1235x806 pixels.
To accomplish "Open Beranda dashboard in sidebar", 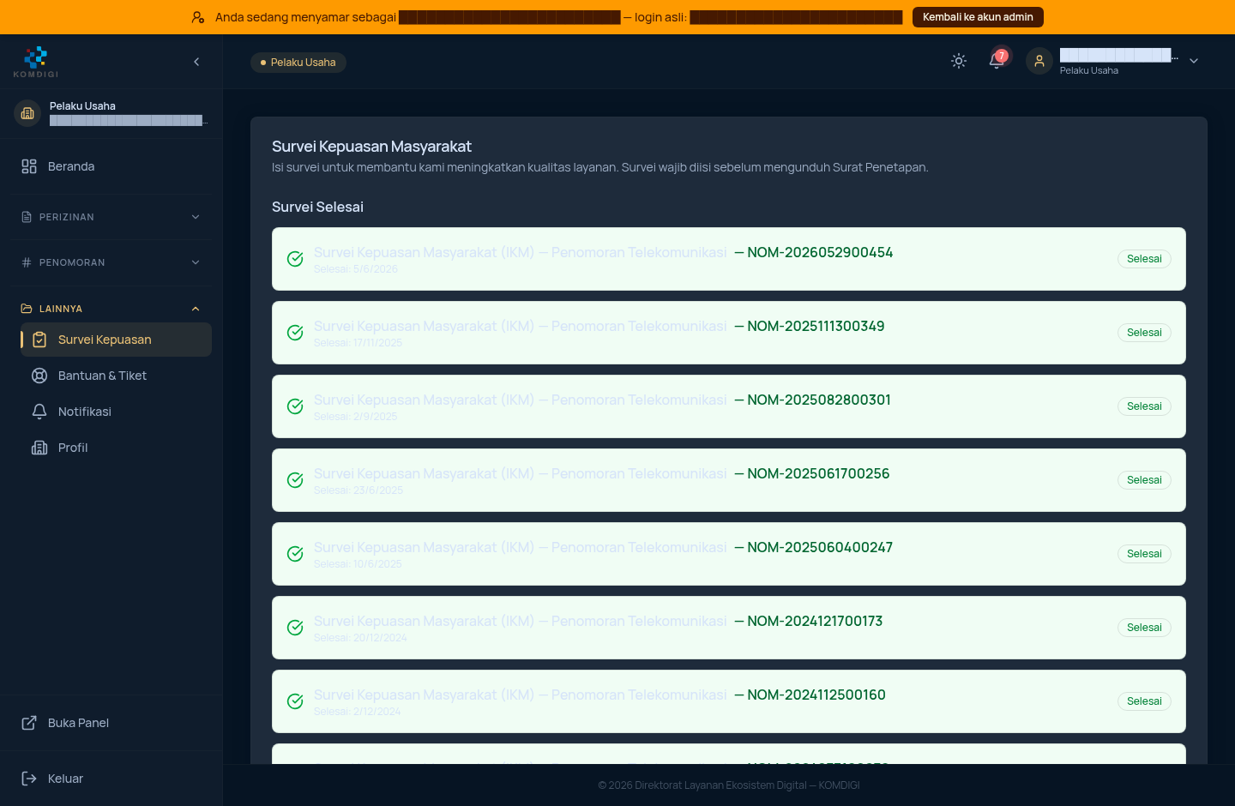I will pos(111,166).
